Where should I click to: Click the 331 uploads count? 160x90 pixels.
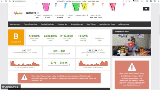coord(37,17)
